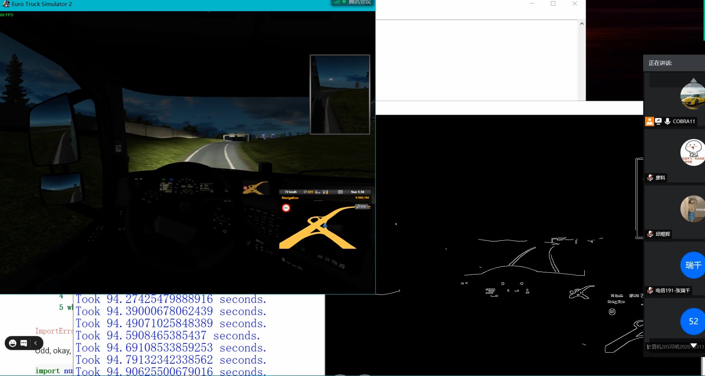Click the screen sharing icon next to COBRA11
The width and height of the screenshot is (705, 376).
coord(659,121)
